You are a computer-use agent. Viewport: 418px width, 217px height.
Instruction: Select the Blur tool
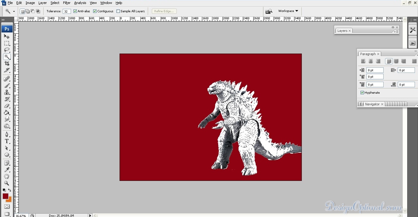pos(7,119)
